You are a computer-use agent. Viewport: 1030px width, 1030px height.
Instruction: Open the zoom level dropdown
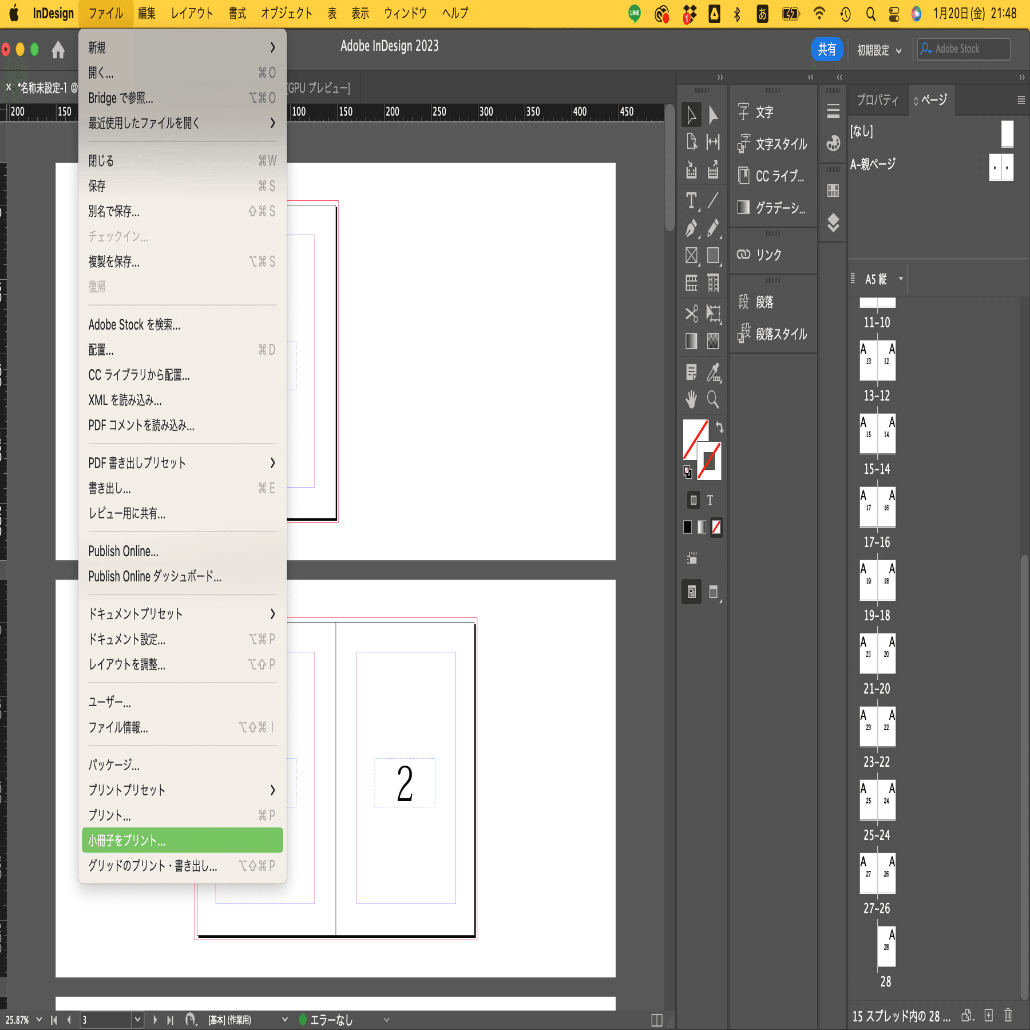click(x=39, y=1019)
